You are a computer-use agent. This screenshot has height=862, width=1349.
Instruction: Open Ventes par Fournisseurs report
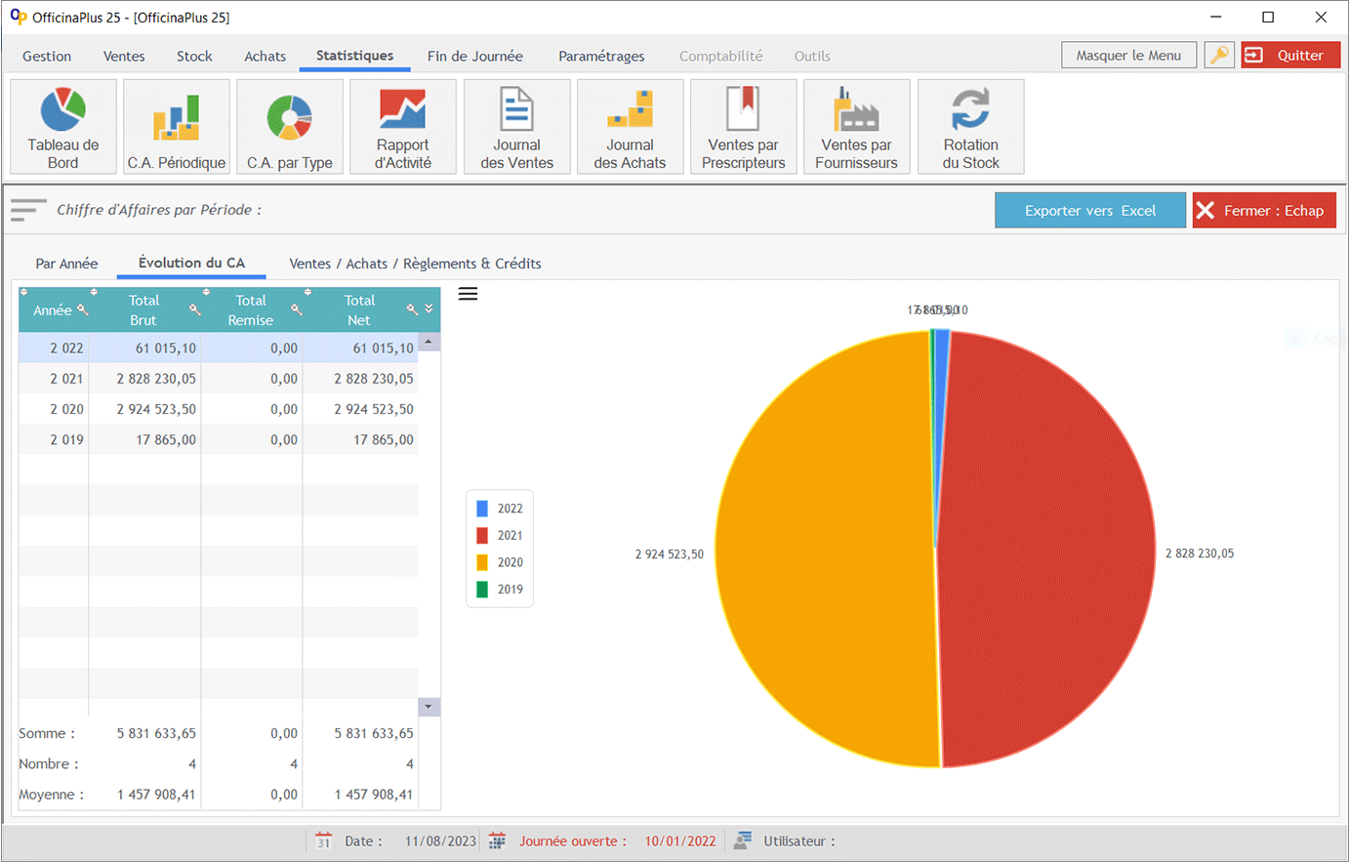856,127
